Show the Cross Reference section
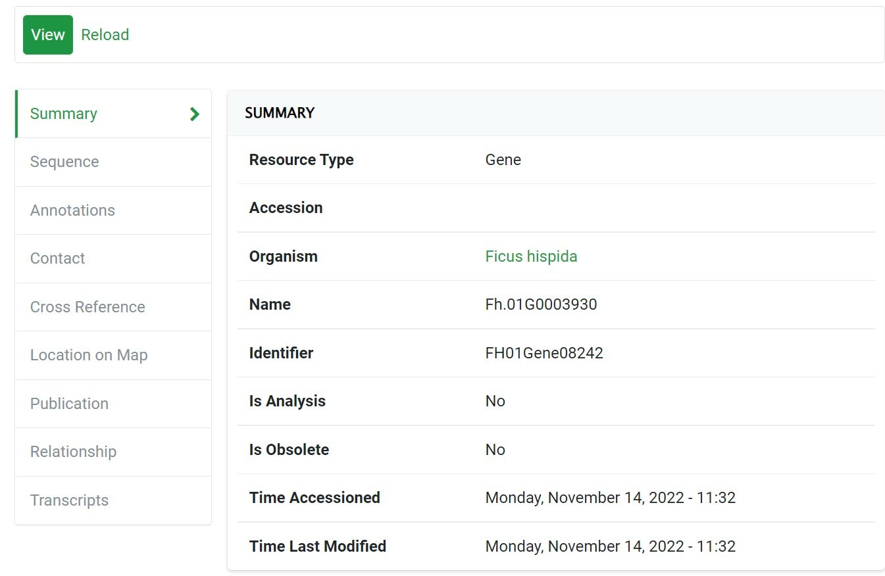The width and height of the screenshot is (885, 576). (x=88, y=307)
